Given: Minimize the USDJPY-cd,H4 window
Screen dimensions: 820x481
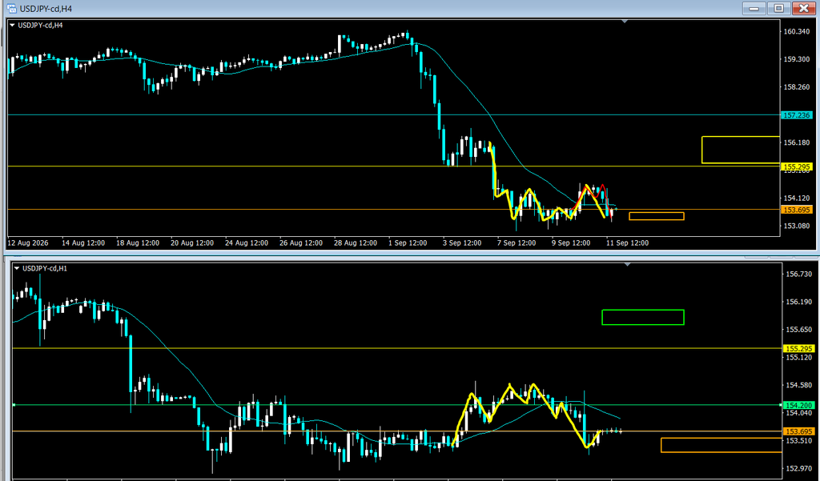Looking at the screenshot, I should (x=754, y=8).
